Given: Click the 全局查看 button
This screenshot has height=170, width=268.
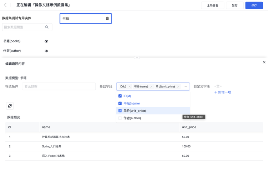Looking at the screenshot, I should [x=213, y=5].
